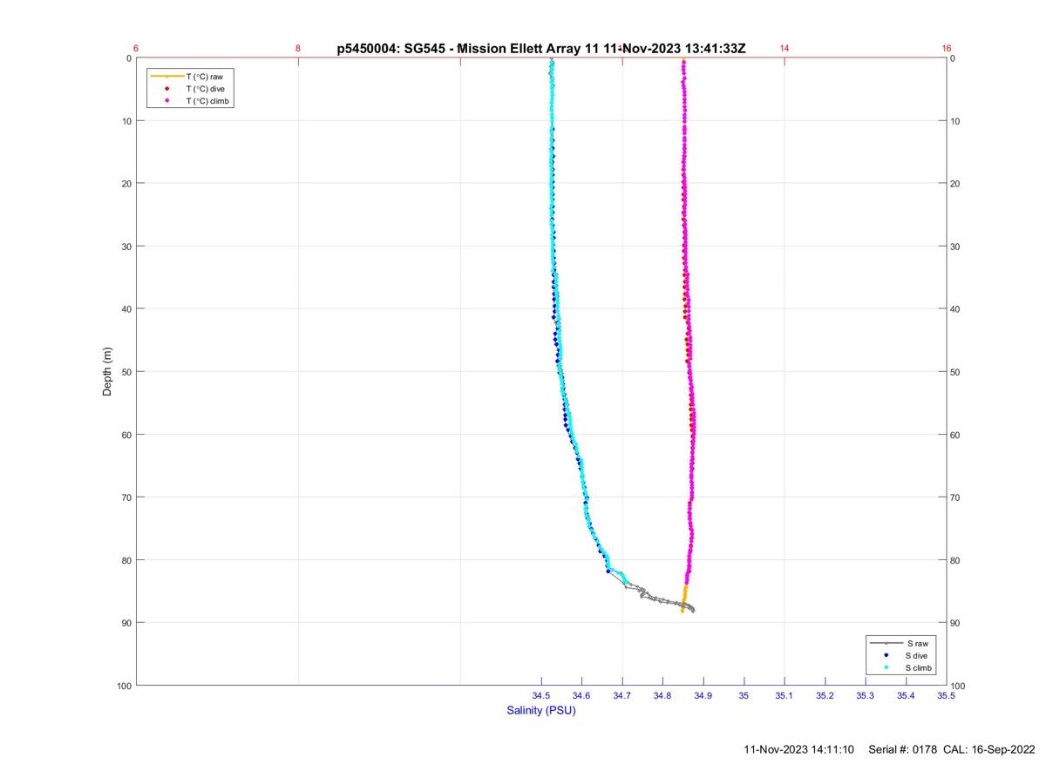Viewport: 1046px width, 771px height.
Task: Click salinity tick label 35
Action: 744,695
